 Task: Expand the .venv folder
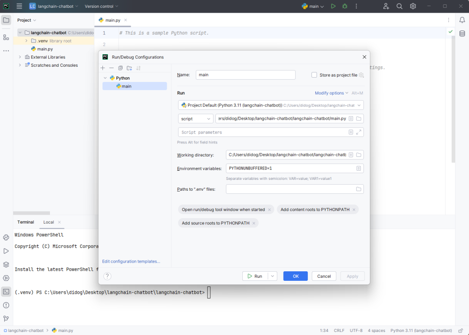tap(26, 41)
